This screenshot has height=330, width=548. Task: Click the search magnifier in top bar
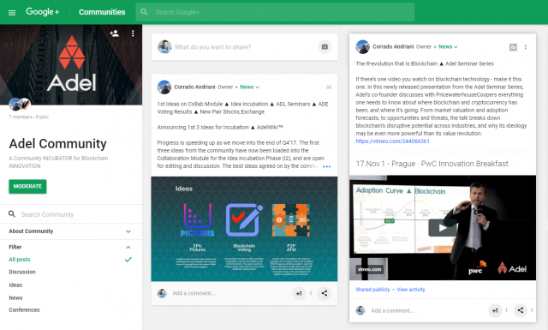[144, 12]
